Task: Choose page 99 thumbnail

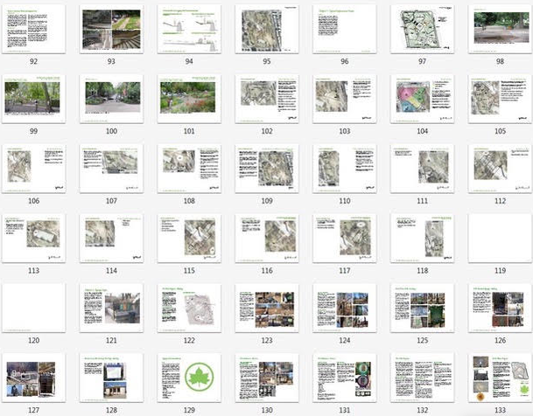Action: (33, 98)
